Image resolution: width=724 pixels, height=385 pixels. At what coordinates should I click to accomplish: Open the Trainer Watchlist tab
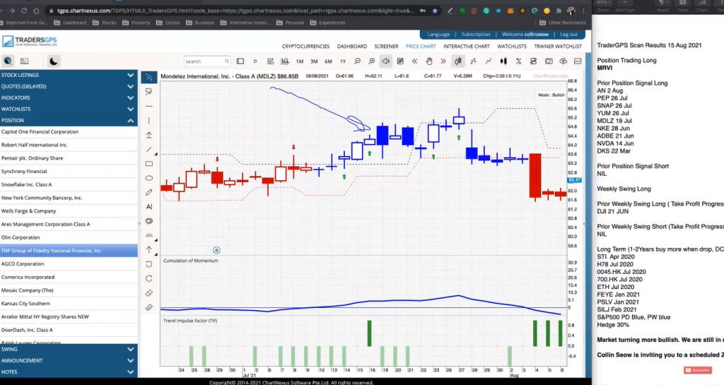(558, 46)
